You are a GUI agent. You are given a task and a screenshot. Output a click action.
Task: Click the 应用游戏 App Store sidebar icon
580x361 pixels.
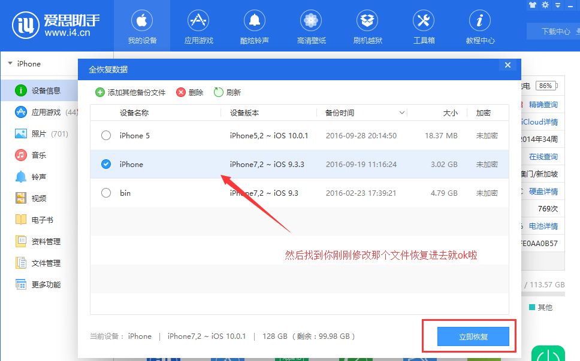click(x=21, y=112)
